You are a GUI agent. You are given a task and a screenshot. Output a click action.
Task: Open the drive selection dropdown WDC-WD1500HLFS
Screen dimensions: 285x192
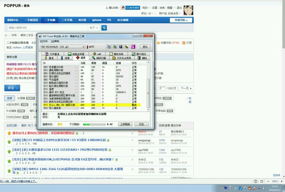tap(63, 47)
